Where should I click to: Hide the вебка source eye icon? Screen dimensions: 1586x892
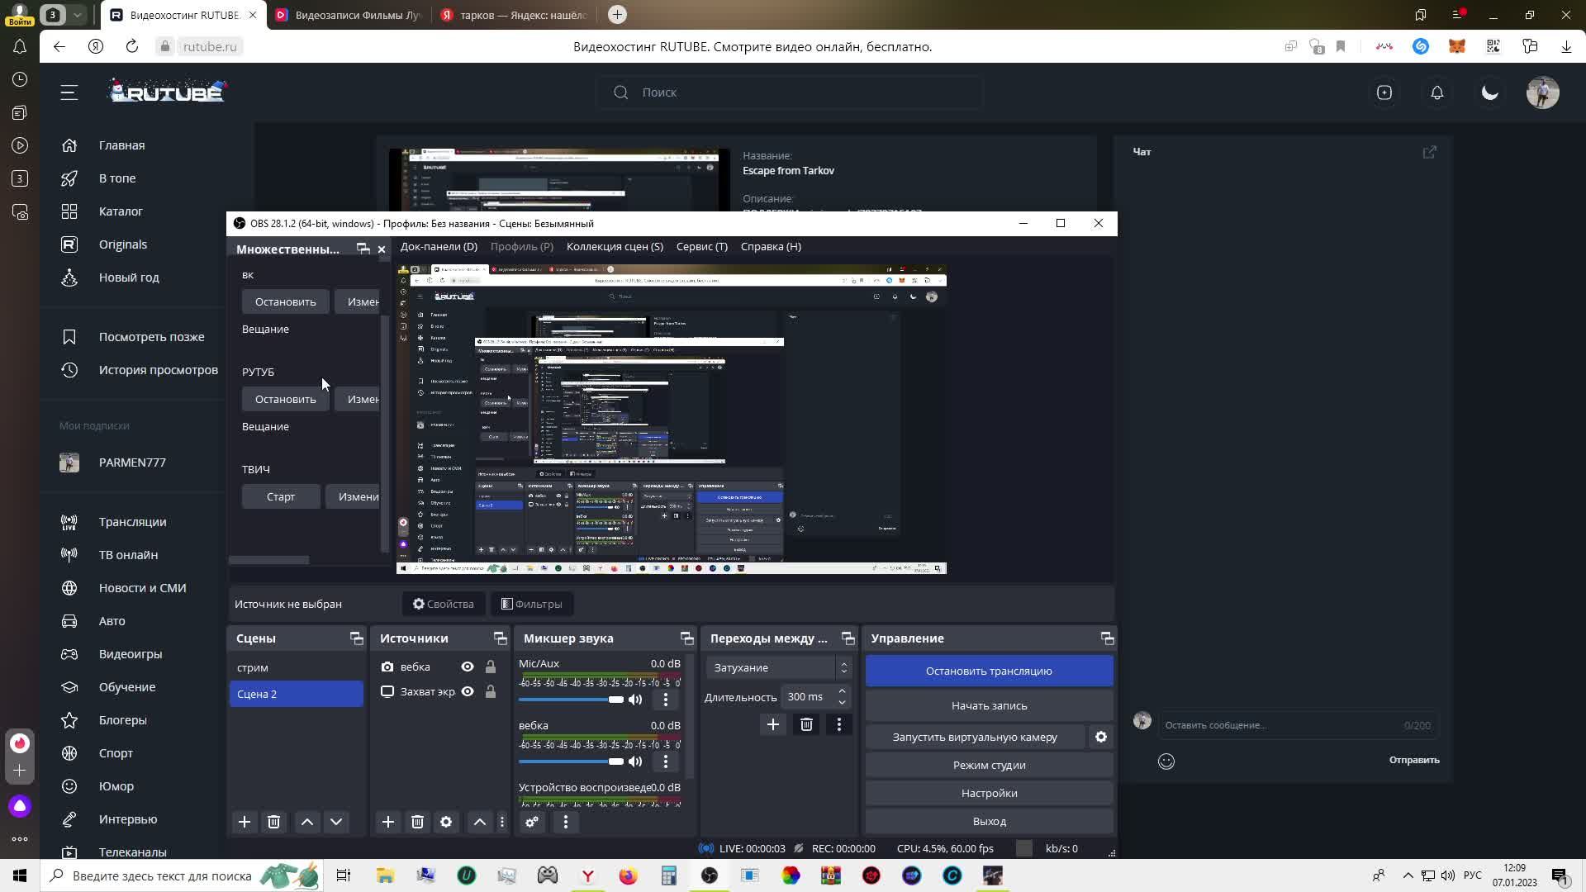coord(468,667)
